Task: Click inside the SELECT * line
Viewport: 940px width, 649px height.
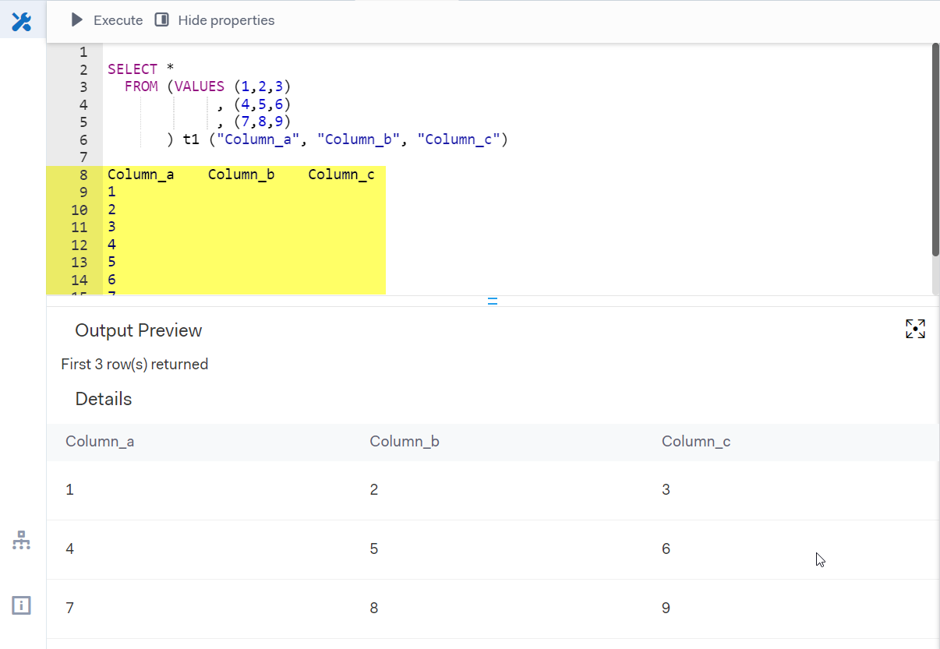Action: click(140, 69)
